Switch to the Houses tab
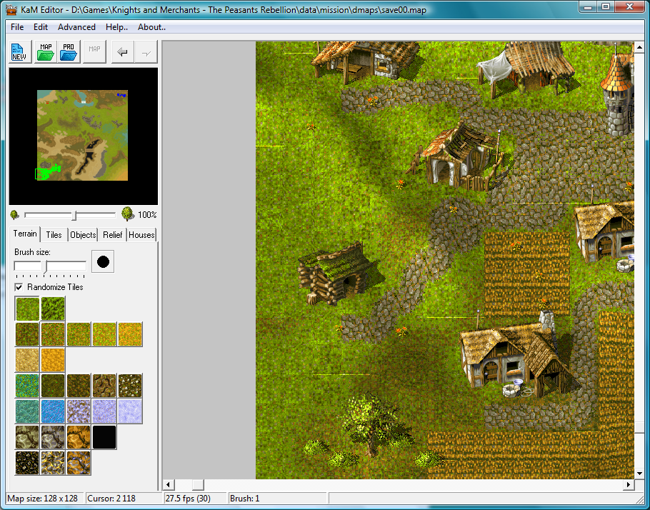The image size is (650, 510). 141,235
